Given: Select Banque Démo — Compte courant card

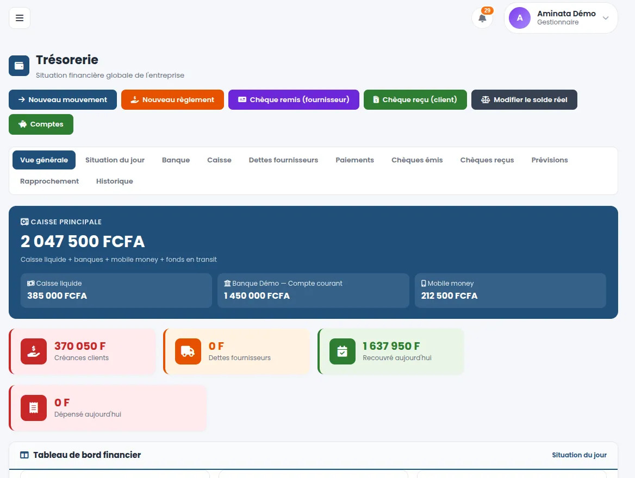Looking at the screenshot, I should [x=313, y=290].
